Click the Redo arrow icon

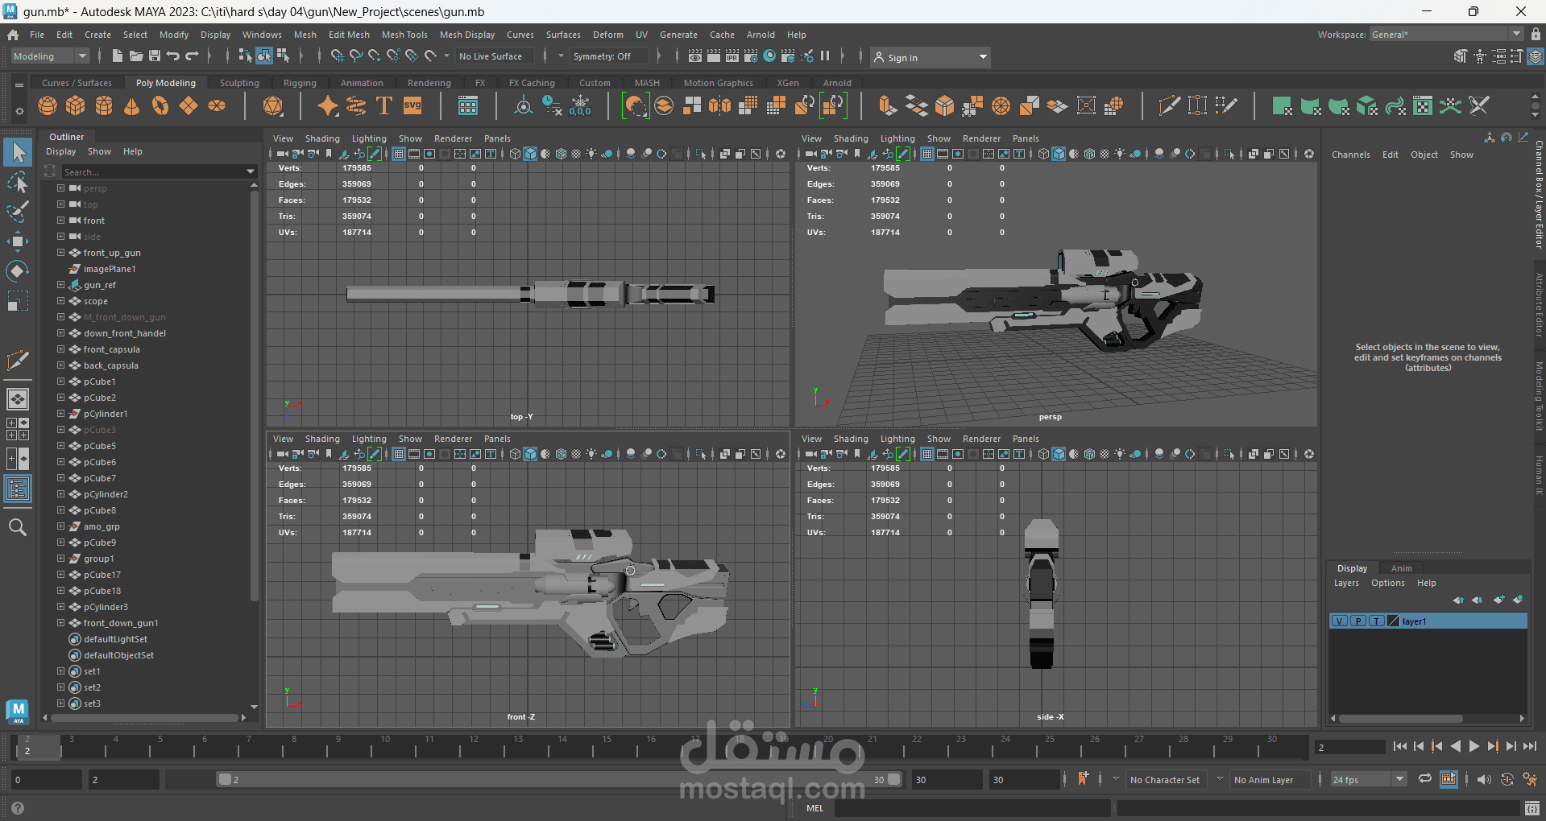[192, 56]
